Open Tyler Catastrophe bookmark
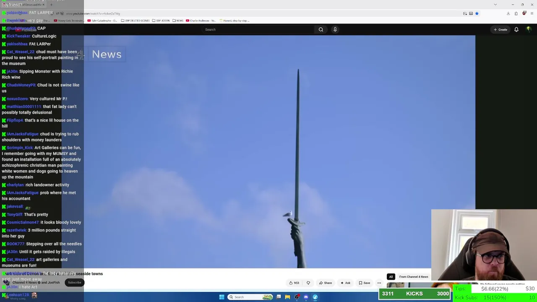This screenshot has height=302, width=537. [102, 21]
